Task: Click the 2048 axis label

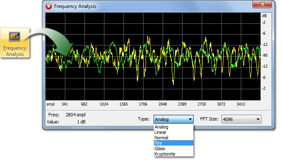Action: tap(162, 104)
